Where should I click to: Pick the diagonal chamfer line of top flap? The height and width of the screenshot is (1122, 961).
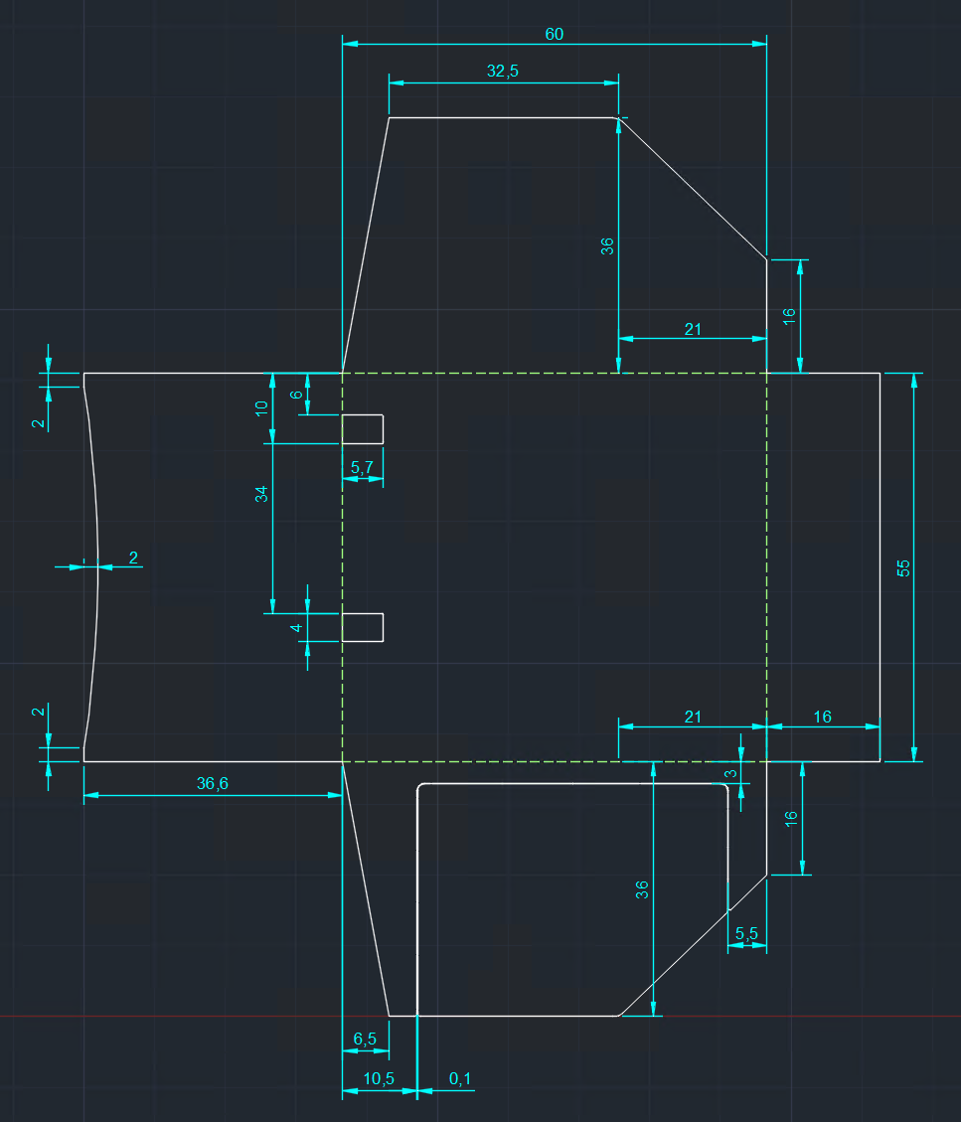coord(693,188)
